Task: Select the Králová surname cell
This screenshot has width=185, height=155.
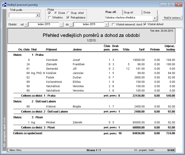Action: coord(51,106)
